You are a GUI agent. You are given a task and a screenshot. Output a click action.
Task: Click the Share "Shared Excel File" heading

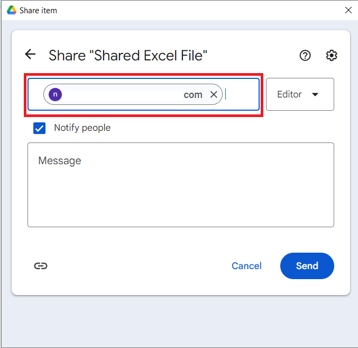pyautogui.click(x=127, y=55)
